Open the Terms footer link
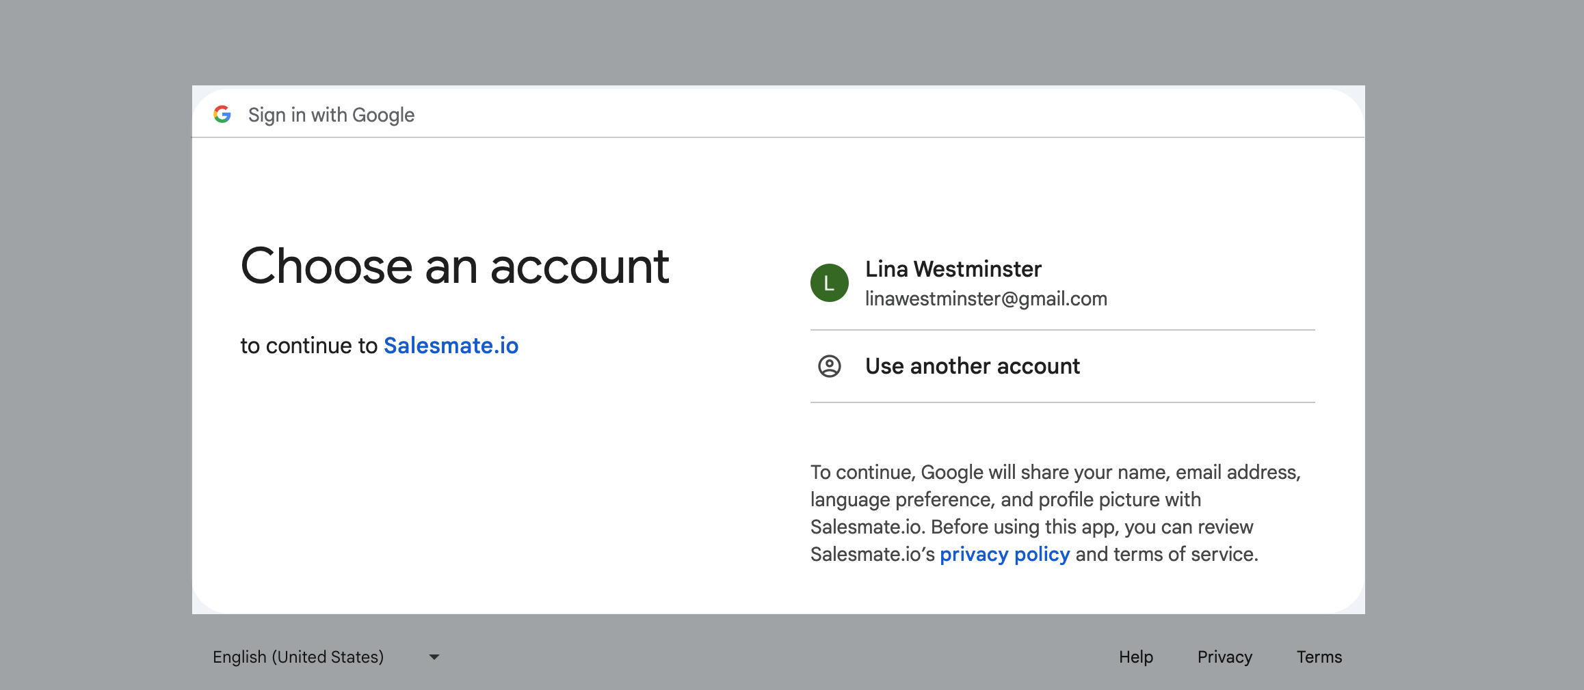 pos(1319,657)
